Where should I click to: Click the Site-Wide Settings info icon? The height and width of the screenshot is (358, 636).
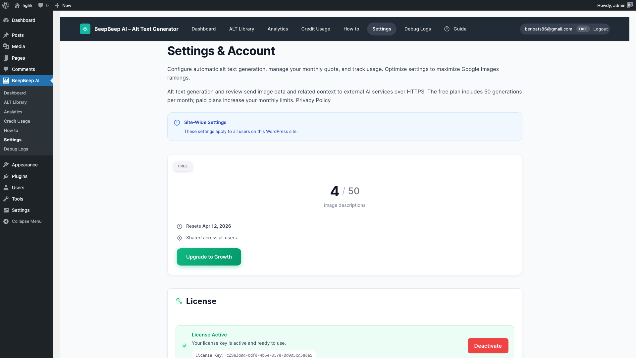tap(177, 123)
